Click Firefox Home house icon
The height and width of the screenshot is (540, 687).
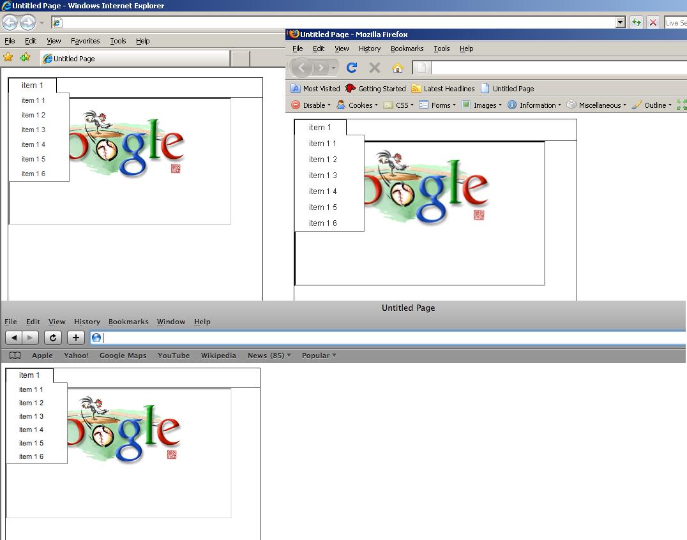point(397,68)
